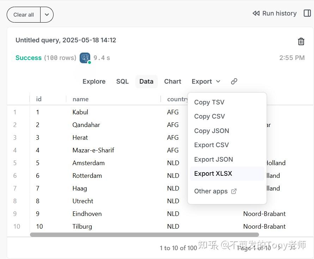Image resolution: width=314 pixels, height=259 pixels.
Task: Open the Explore tab
Action: 94,81
